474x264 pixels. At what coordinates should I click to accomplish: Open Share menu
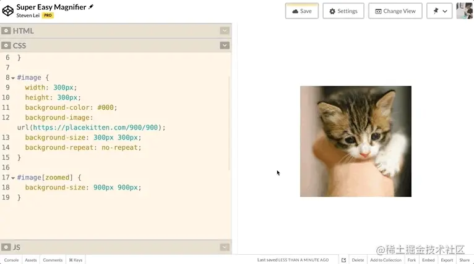point(464,260)
